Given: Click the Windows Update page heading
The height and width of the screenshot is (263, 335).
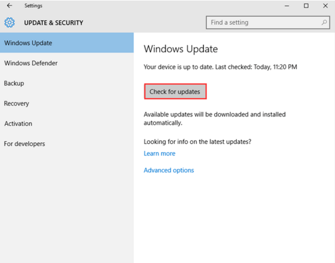Looking at the screenshot, I should click(181, 49).
